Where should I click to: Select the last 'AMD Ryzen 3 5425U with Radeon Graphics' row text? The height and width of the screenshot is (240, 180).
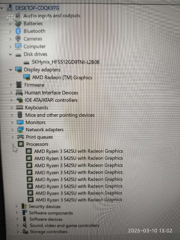tap(79, 200)
